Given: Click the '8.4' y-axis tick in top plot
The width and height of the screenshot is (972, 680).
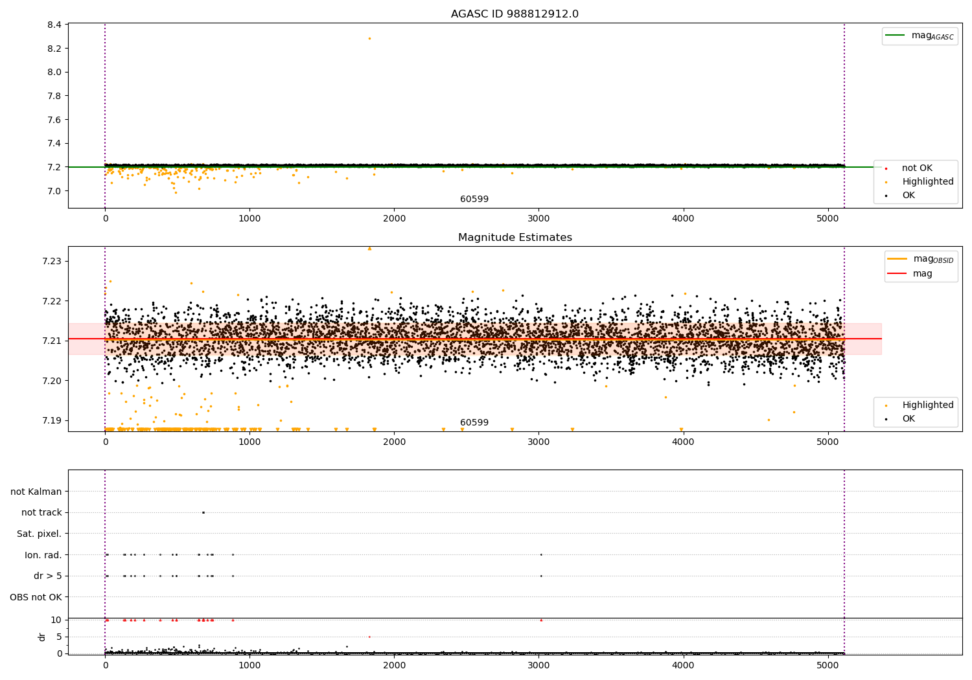Looking at the screenshot, I should pos(54,25).
